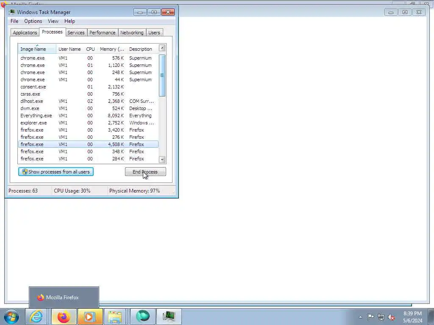Viewport: 434px width, 325px height.
Task: Click the process list scrollbar thumb
Action: pos(162,75)
